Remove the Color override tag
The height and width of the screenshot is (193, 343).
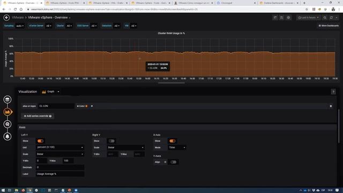(78, 106)
